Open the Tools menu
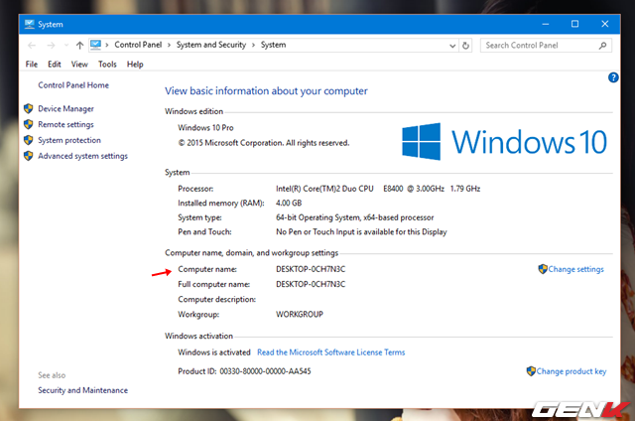635x421 pixels. 107,64
